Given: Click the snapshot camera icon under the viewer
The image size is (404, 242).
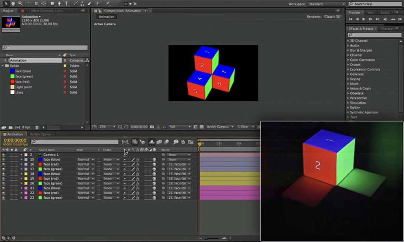Looking at the screenshot, I should click(152, 127).
